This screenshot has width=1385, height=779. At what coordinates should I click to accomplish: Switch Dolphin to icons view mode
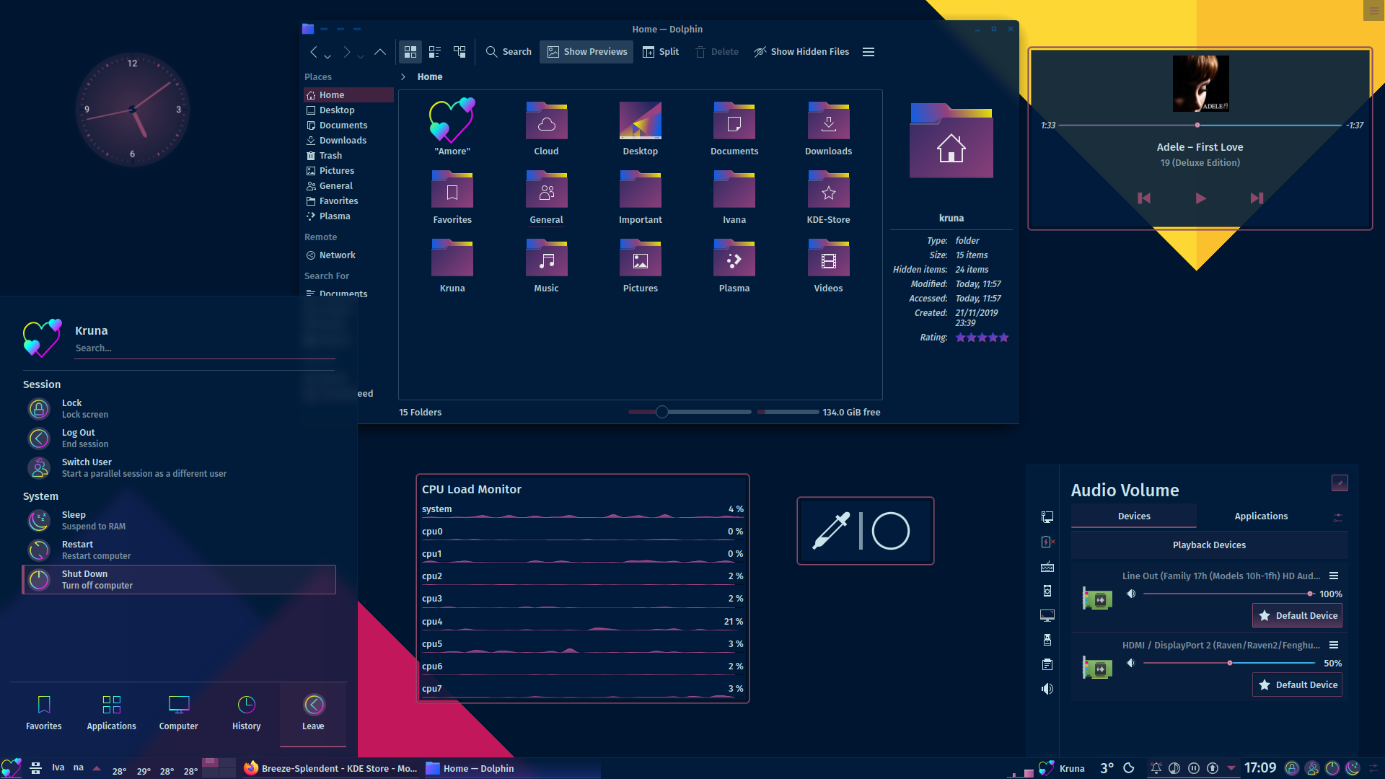(410, 52)
